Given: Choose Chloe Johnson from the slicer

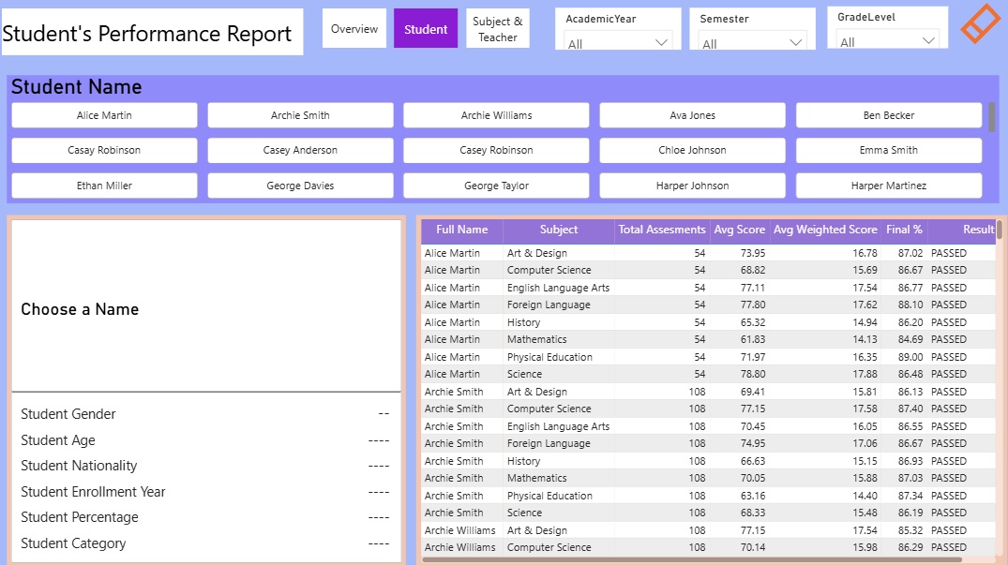Looking at the screenshot, I should tap(692, 150).
